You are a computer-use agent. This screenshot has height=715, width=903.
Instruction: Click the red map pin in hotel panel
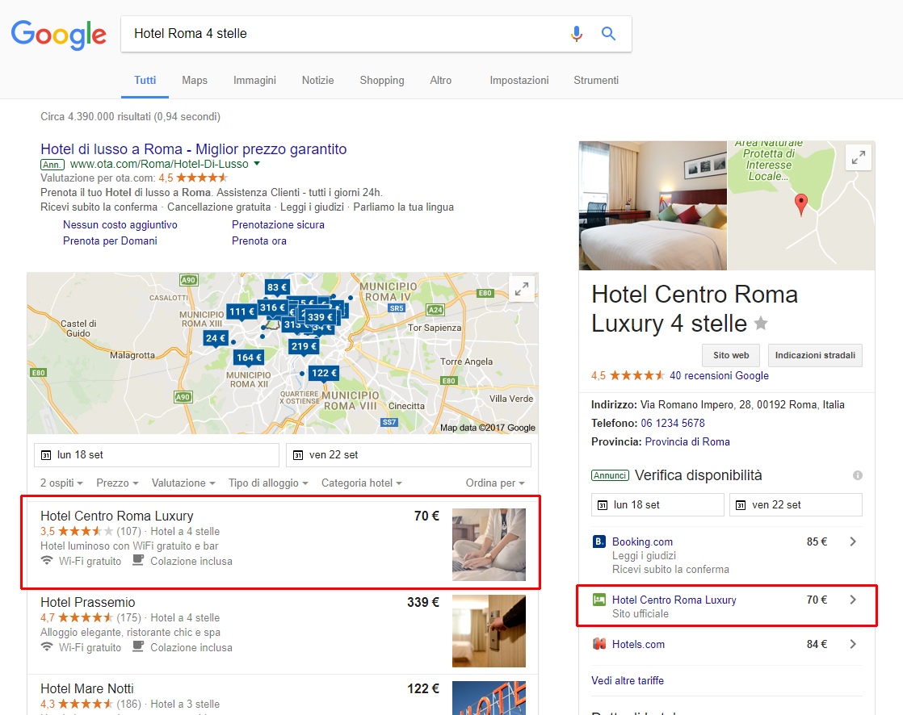click(800, 204)
